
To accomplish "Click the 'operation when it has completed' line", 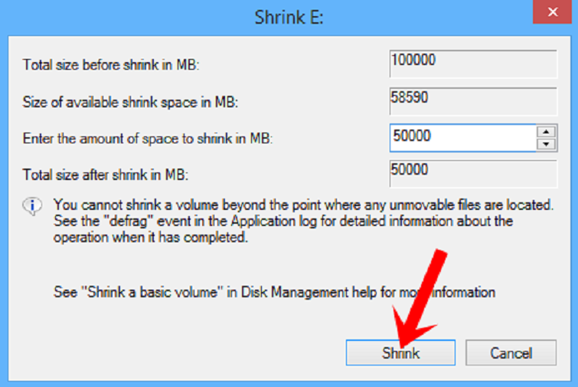I will 151,238.
